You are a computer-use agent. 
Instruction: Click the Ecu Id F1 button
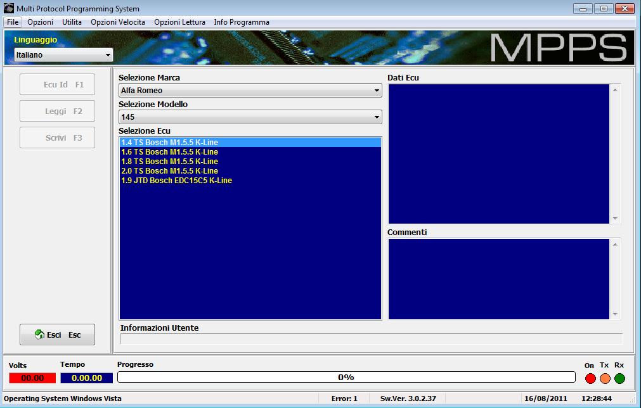pos(57,84)
